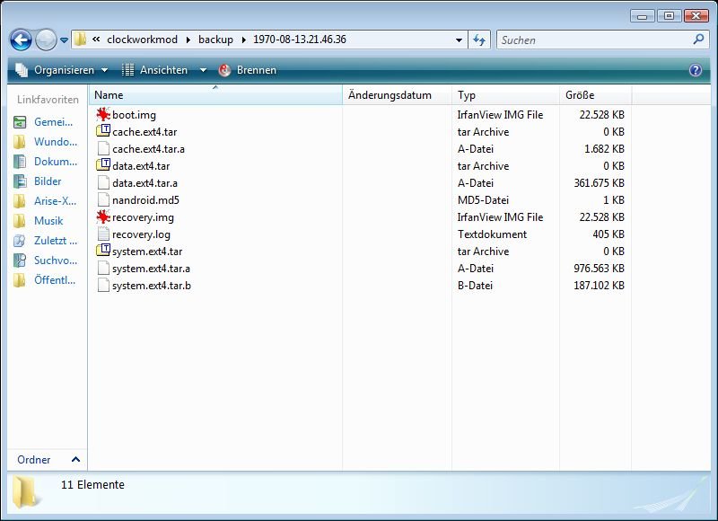The width and height of the screenshot is (718, 521).
Task: Open the Organisieren menu
Action: (x=62, y=70)
